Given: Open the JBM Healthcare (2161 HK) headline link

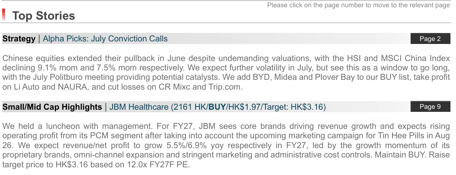Looking at the screenshot, I should click(217, 107).
